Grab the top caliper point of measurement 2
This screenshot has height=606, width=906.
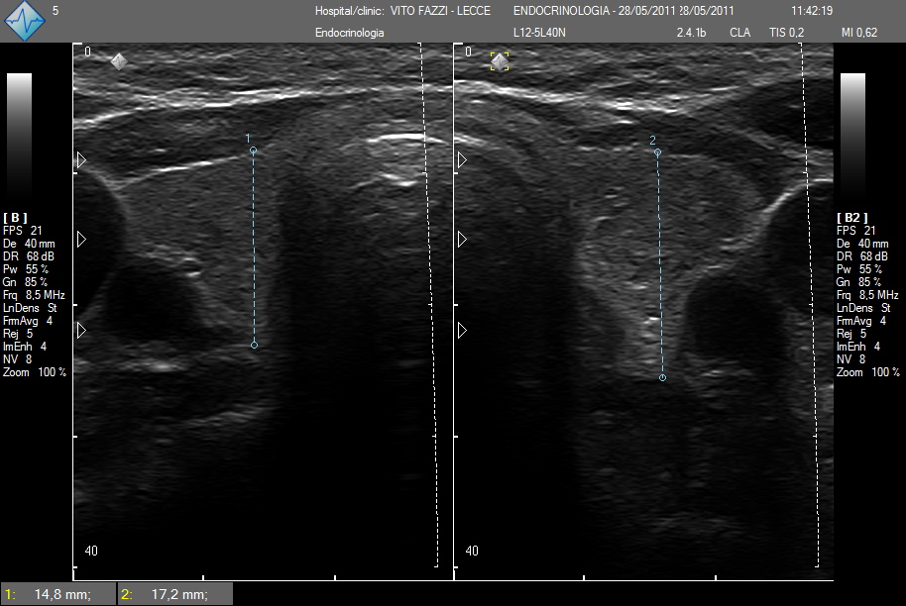[x=657, y=152]
